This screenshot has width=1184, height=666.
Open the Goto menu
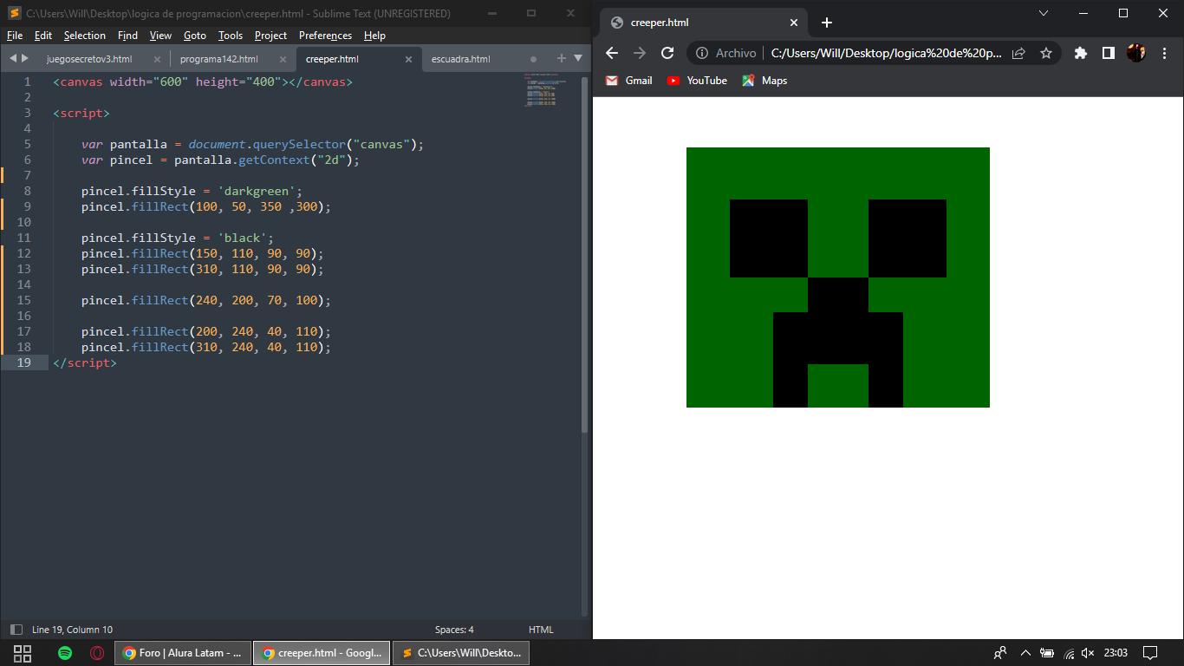pos(195,36)
